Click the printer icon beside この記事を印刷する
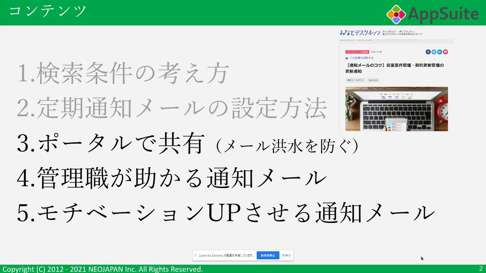 (x=347, y=58)
